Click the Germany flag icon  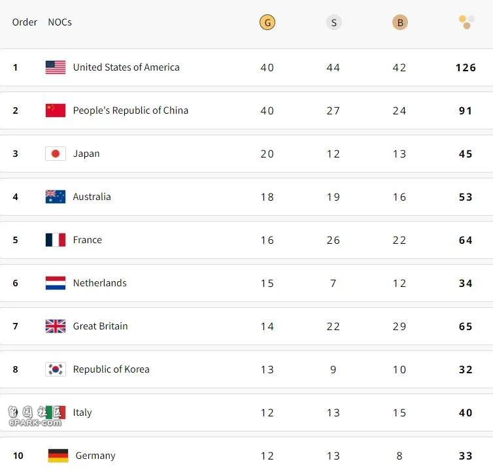(x=58, y=456)
